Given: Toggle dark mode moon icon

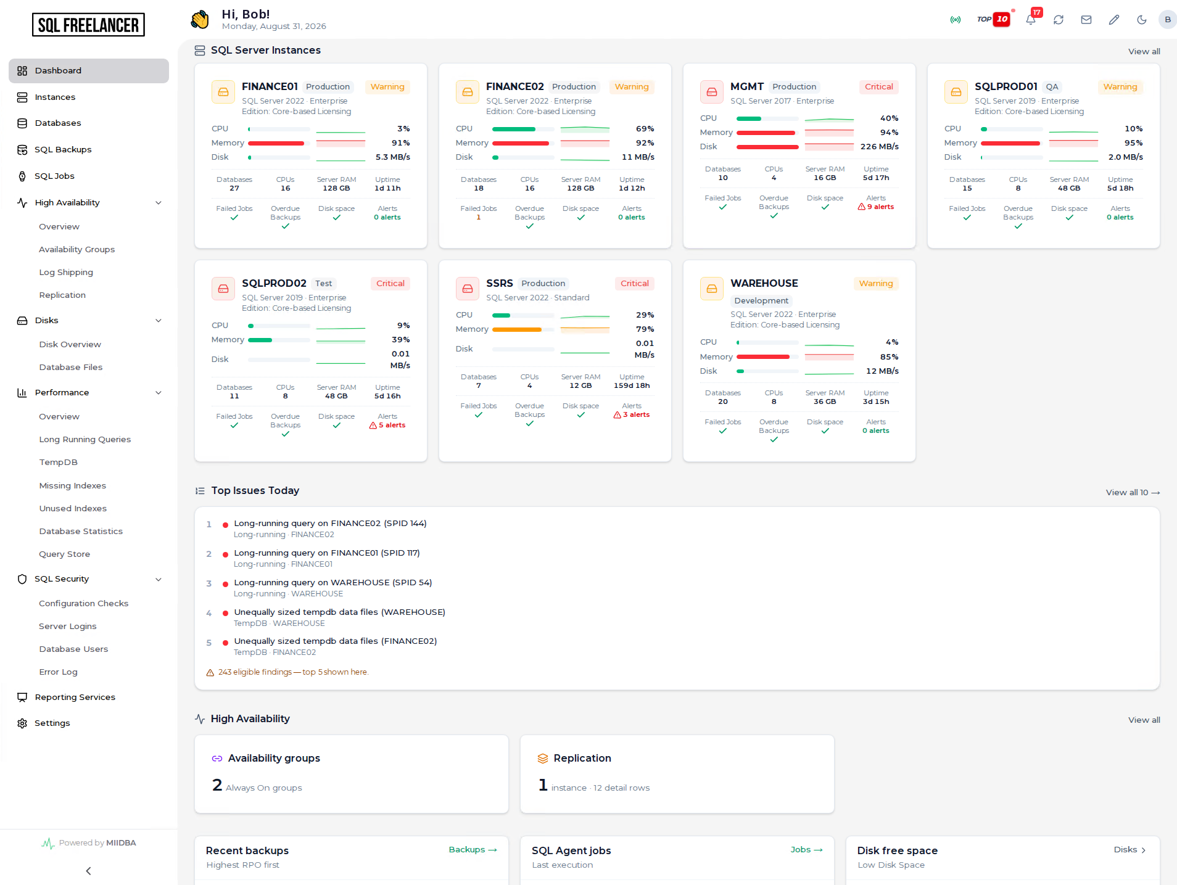Looking at the screenshot, I should pyautogui.click(x=1142, y=20).
